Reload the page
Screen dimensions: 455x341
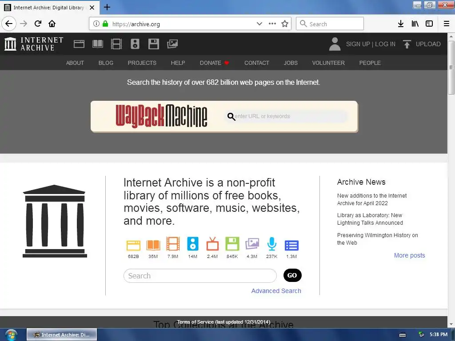(x=38, y=24)
